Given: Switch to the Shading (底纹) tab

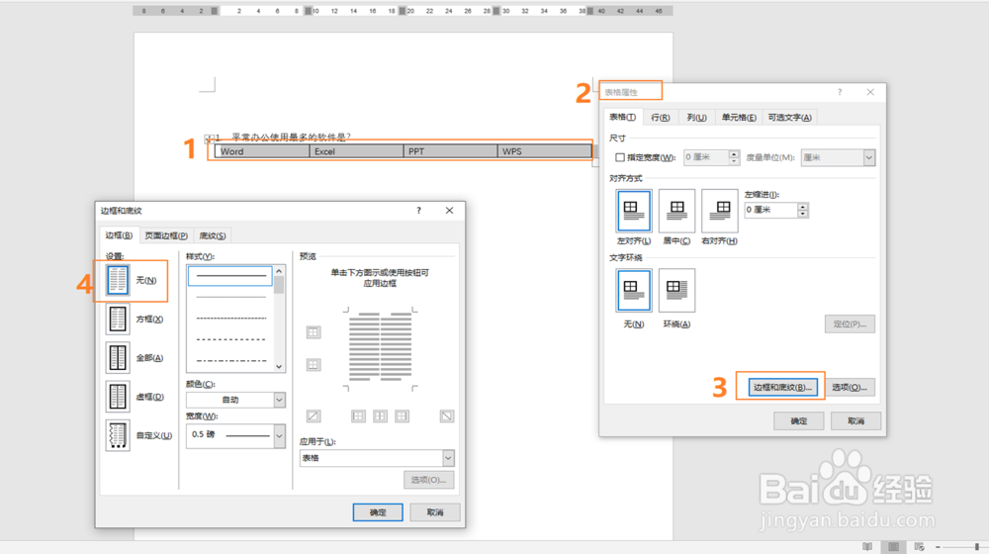Looking at the screenshot, I should 213,236.
